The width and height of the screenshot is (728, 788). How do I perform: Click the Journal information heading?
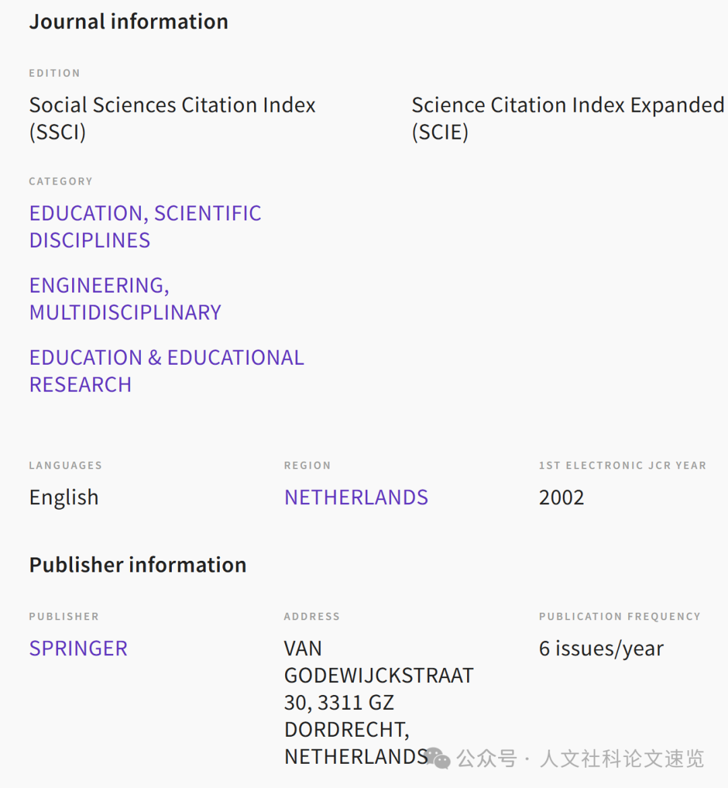[x=129, y=22]
